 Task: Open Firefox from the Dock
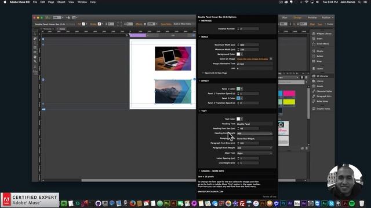click(x=133, y=203)
